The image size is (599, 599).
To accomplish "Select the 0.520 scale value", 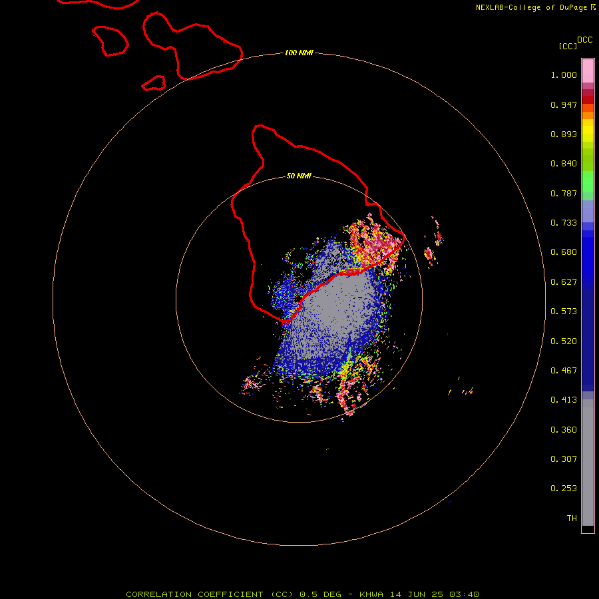I will pos(564,341).
